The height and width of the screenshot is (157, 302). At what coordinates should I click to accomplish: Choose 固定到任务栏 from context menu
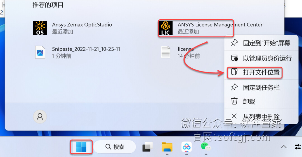pyautogui.click(x=261, y=87)
